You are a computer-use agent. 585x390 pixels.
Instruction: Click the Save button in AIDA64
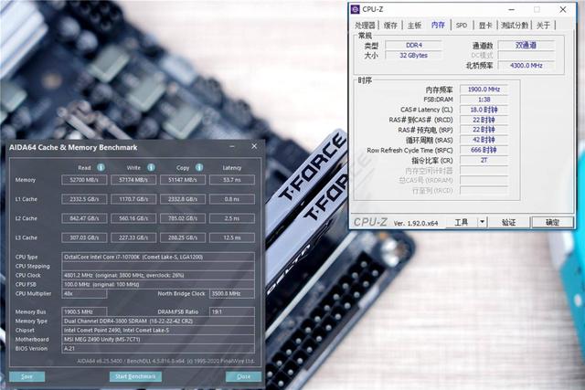point(27,376)
